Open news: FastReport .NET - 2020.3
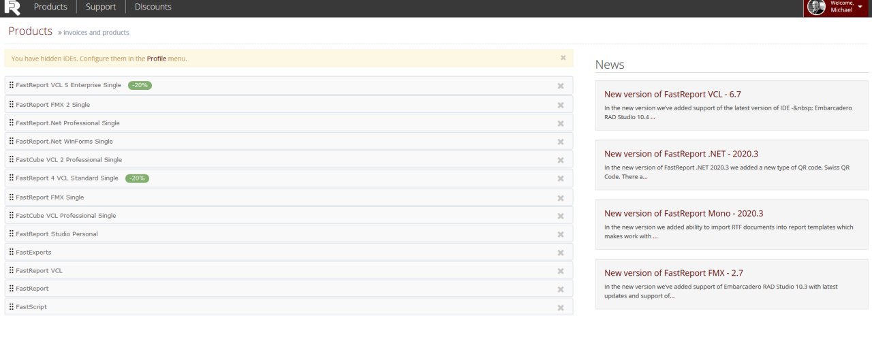 [681, 154]
